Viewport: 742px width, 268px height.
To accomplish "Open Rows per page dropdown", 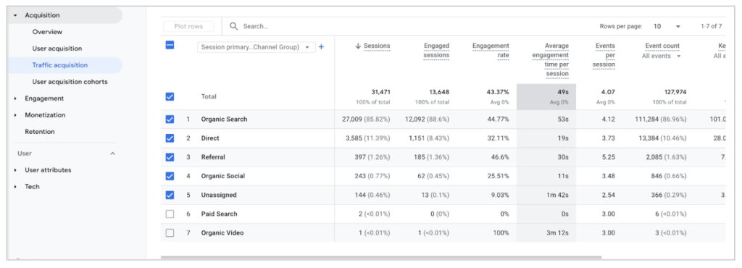I will pos(667,27).
